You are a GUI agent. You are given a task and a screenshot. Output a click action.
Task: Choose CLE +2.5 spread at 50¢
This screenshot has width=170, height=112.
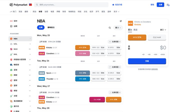[x=98, y=54]
